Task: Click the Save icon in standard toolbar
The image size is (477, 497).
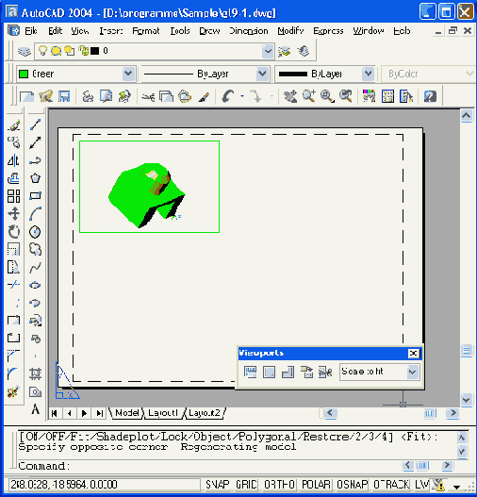Action: click(64, 96)
